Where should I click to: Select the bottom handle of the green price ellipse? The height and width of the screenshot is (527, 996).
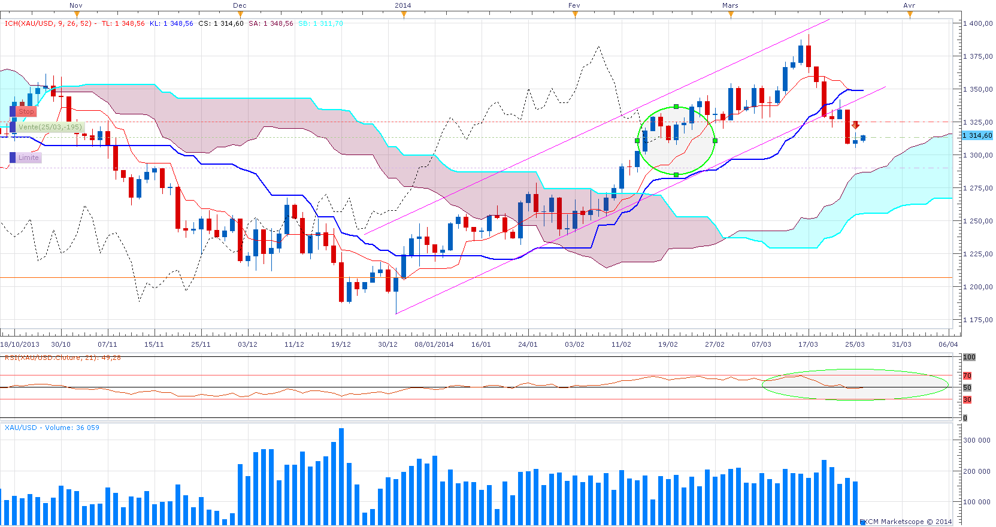(x=676, y=175)
